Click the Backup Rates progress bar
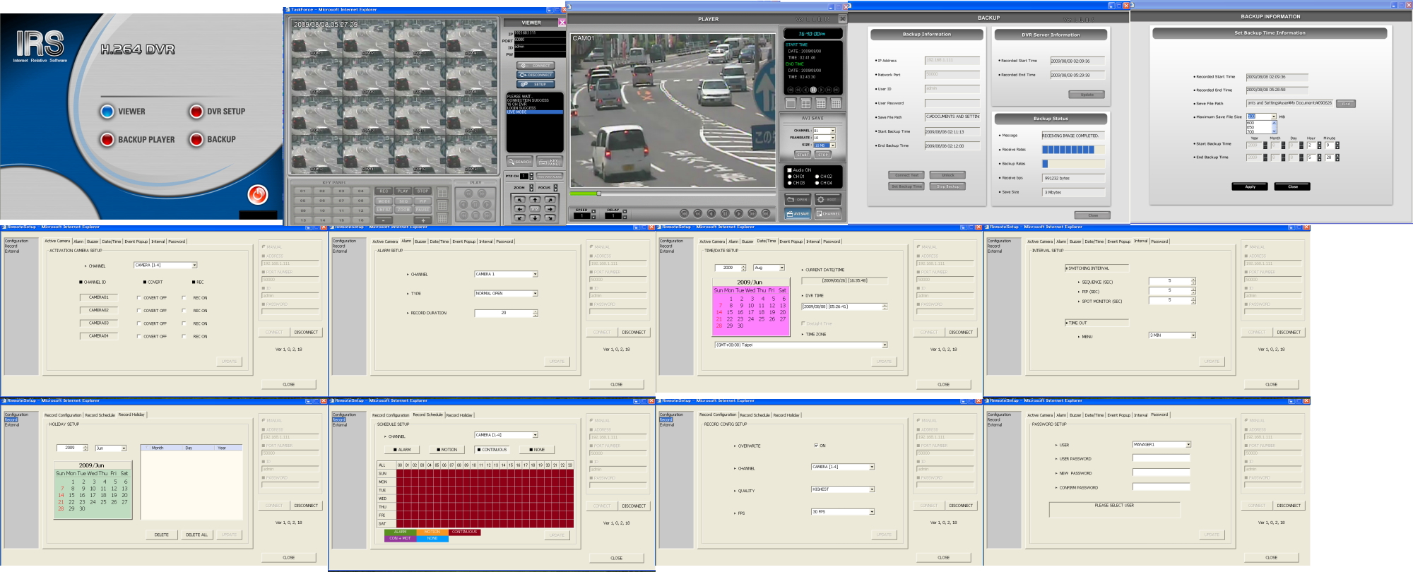Viewport: 1413px width, 572px height. [1073, 164]
